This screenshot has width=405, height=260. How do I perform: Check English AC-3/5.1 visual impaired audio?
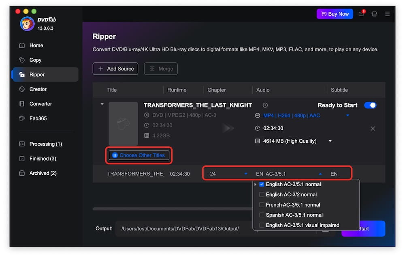click(x=262, y=226)
